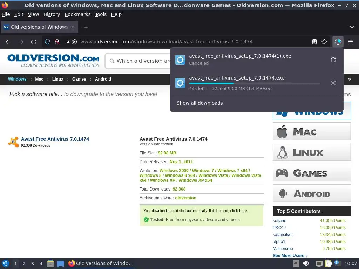Screen dimensions: 359x269
Task: Click the blocked autoplay icon in address bar
Action: tap(74, 42)
